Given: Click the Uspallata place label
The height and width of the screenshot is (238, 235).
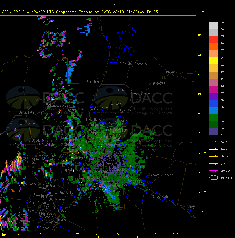Looking at the screenshot, I should pyautogui.click(x=27, y=112).
